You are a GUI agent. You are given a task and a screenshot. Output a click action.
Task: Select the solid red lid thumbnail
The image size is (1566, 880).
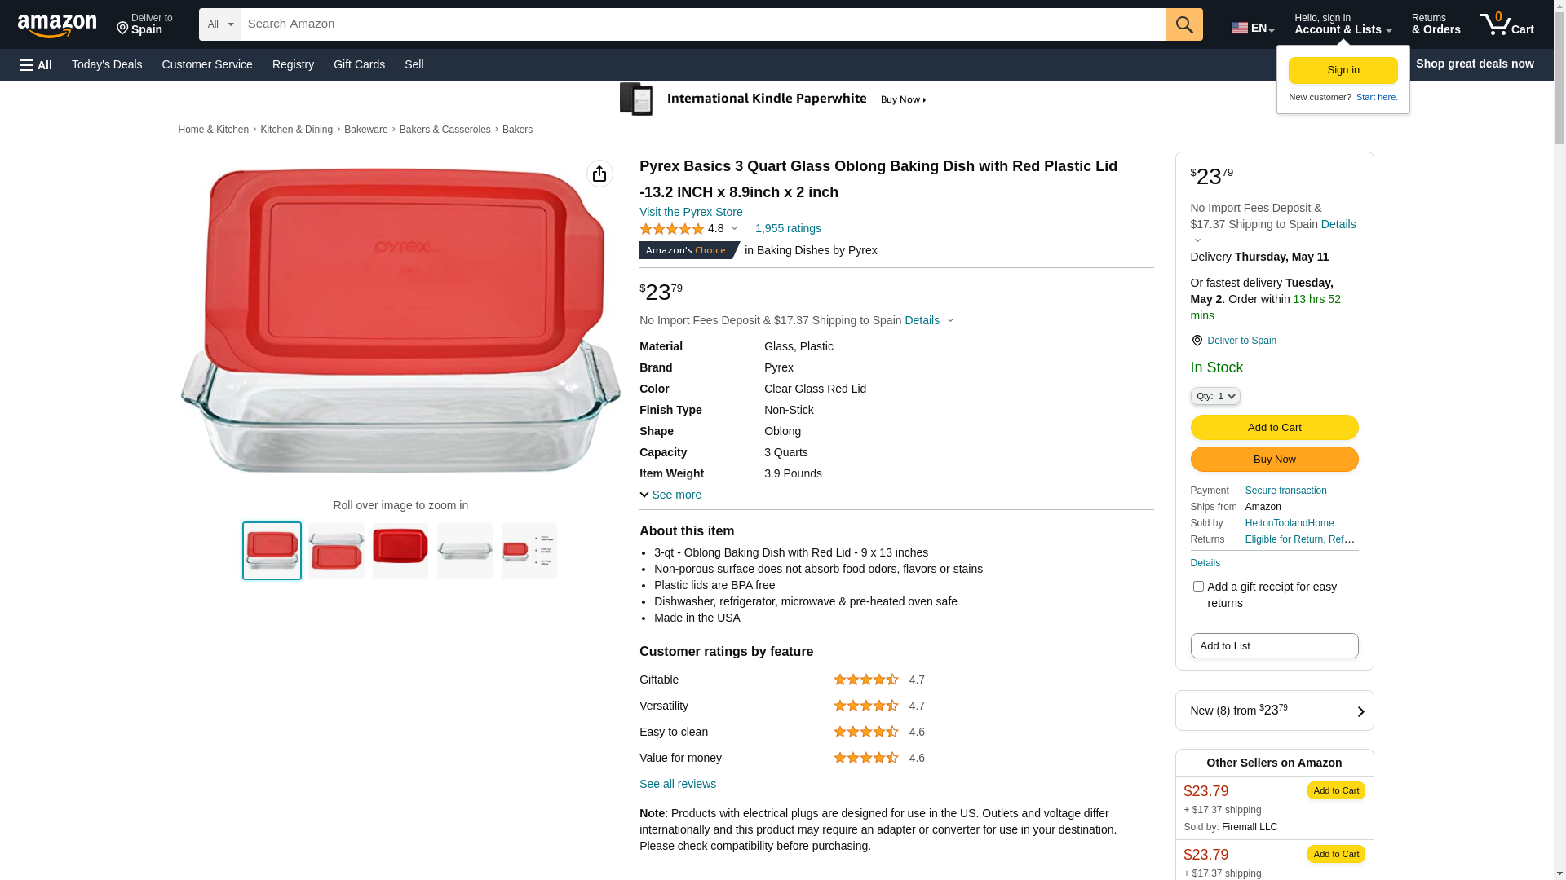tap(400, 551)
